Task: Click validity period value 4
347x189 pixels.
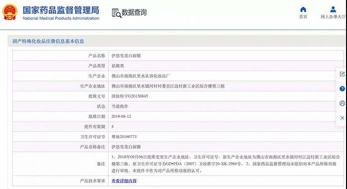Action: tap(113, 127)
